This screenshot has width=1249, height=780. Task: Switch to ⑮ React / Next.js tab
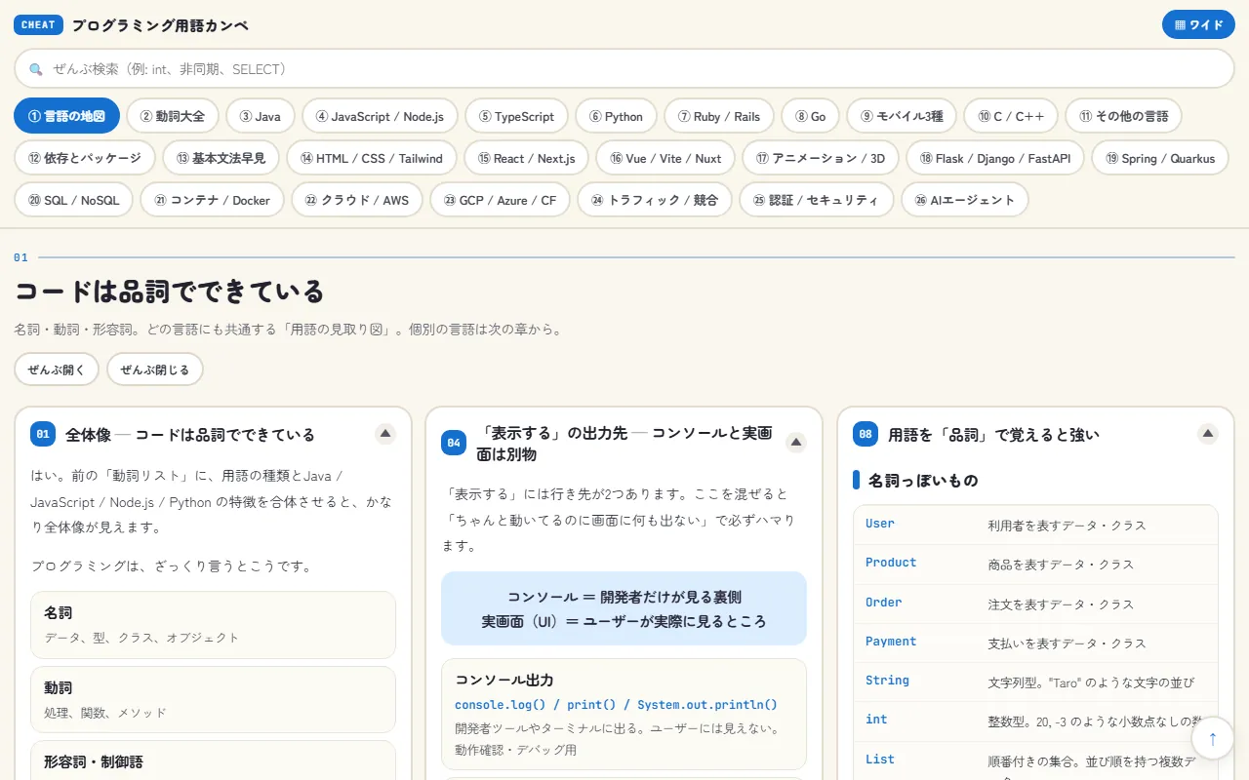pos(526,158)
